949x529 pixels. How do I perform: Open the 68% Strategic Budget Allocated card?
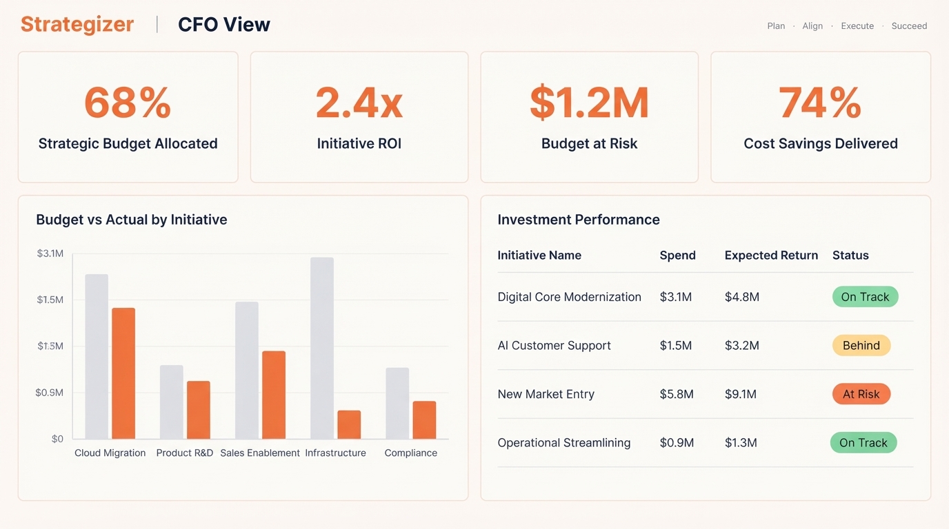coord(128,117)
